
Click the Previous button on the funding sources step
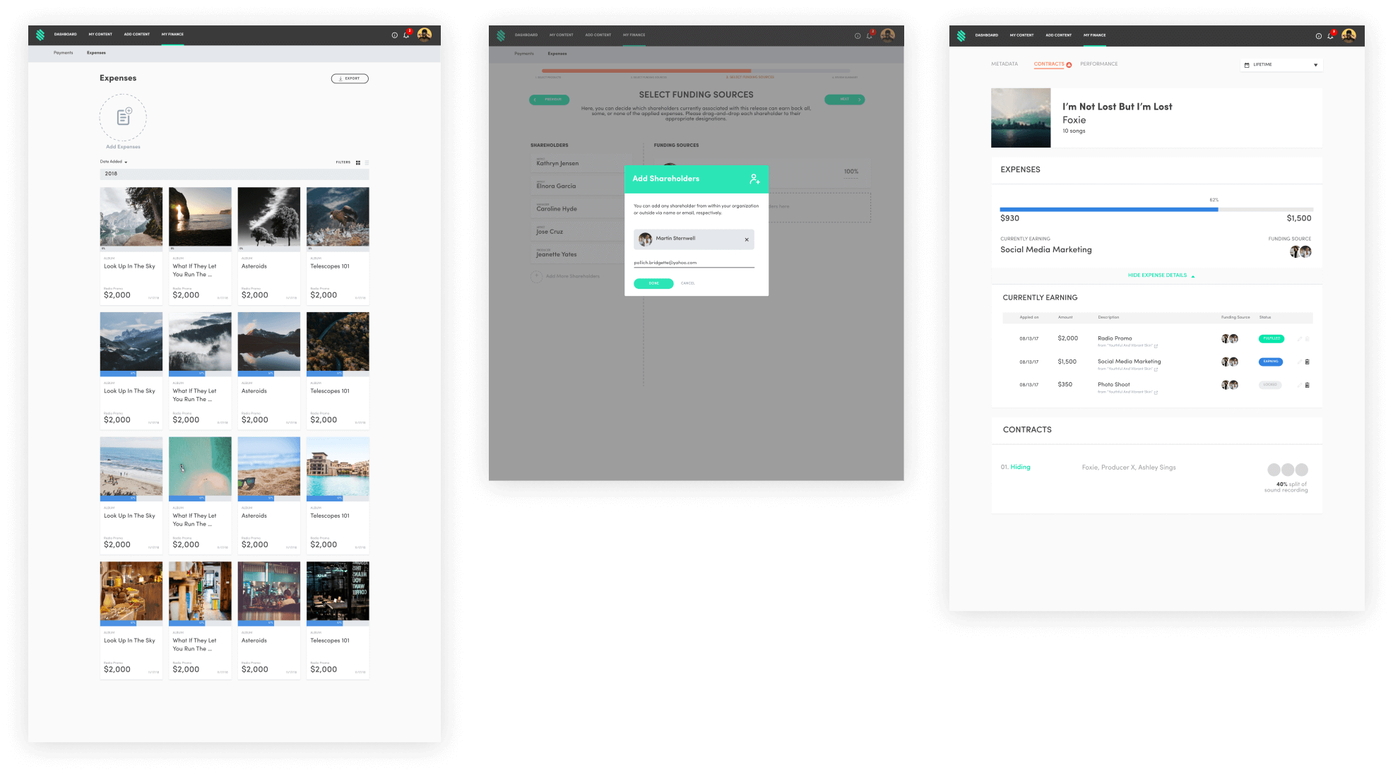550,100
